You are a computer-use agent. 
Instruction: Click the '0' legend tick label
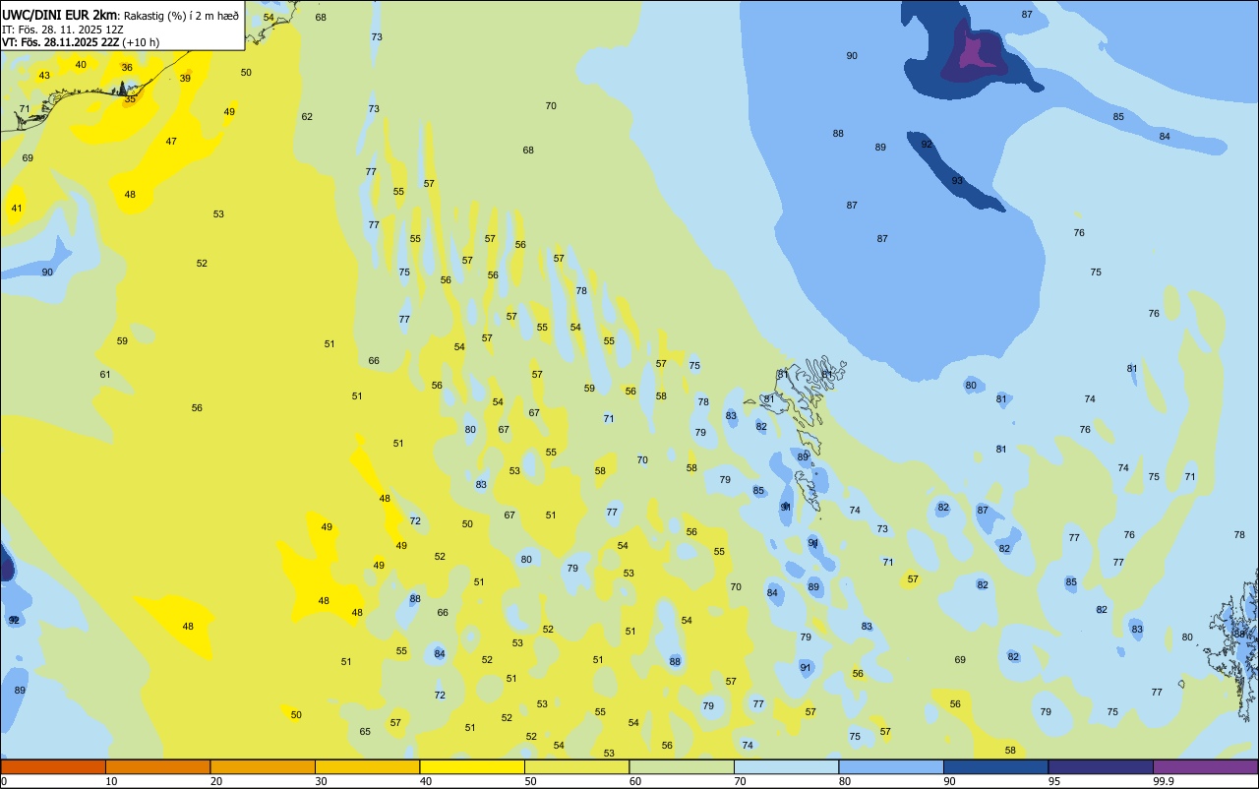click(x=4, y=781)
